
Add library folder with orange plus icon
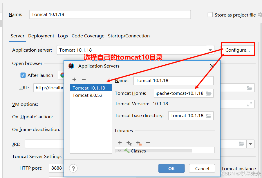click(139, 143)
